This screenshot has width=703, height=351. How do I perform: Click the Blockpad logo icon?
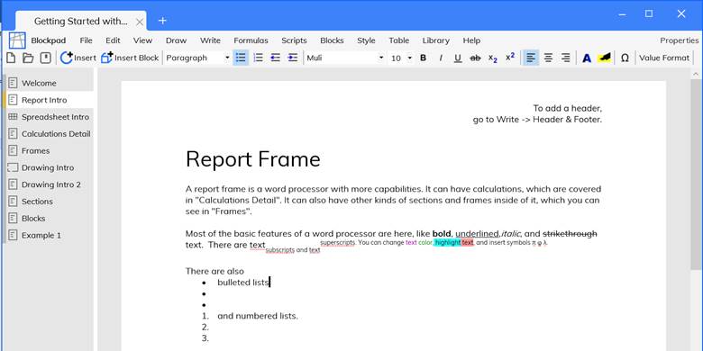click(x=17, y=40)
